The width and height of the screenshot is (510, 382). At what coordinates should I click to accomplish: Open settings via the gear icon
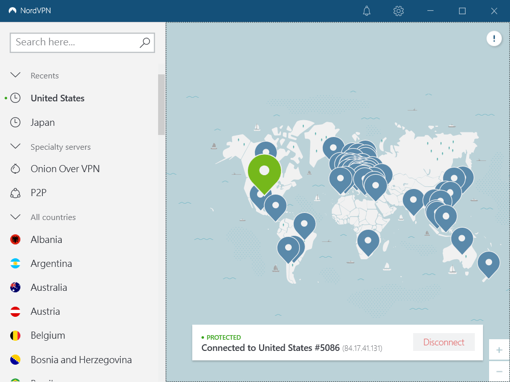pos(398,11)
